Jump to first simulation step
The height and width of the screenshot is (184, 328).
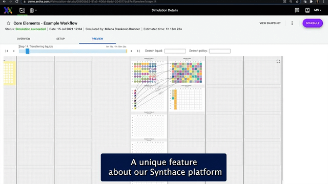tap(7, 51)
